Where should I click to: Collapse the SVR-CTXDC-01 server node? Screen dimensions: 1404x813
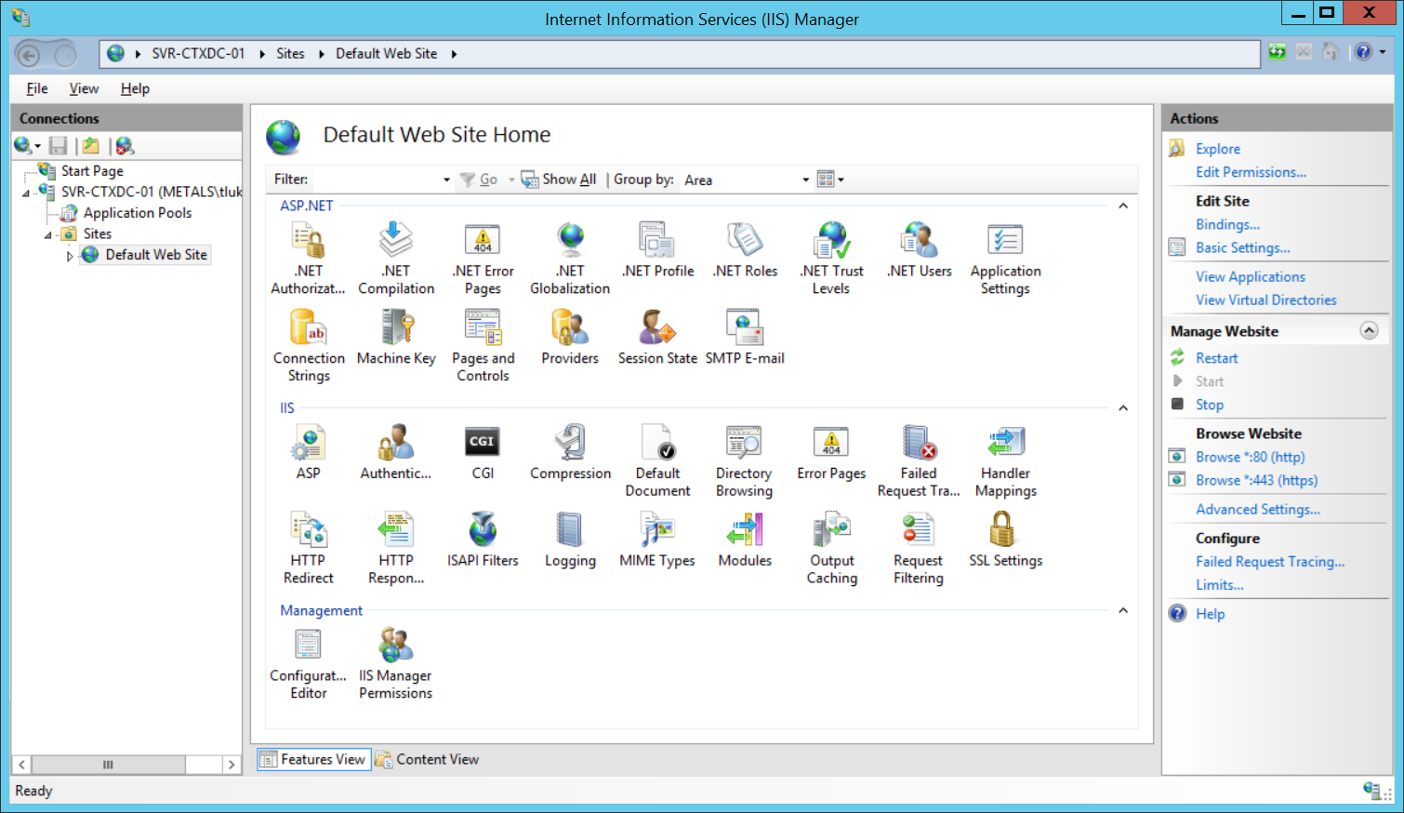pos(26,193)
